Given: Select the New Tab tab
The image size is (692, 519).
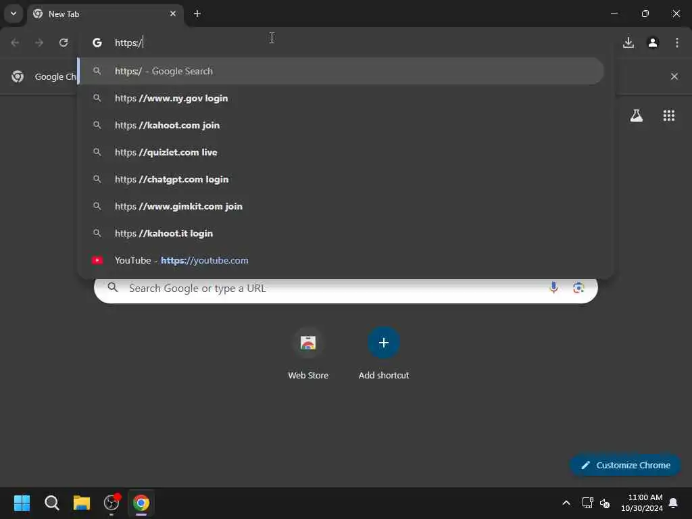Looking at the screenshot, I should [x=105, y=14].
